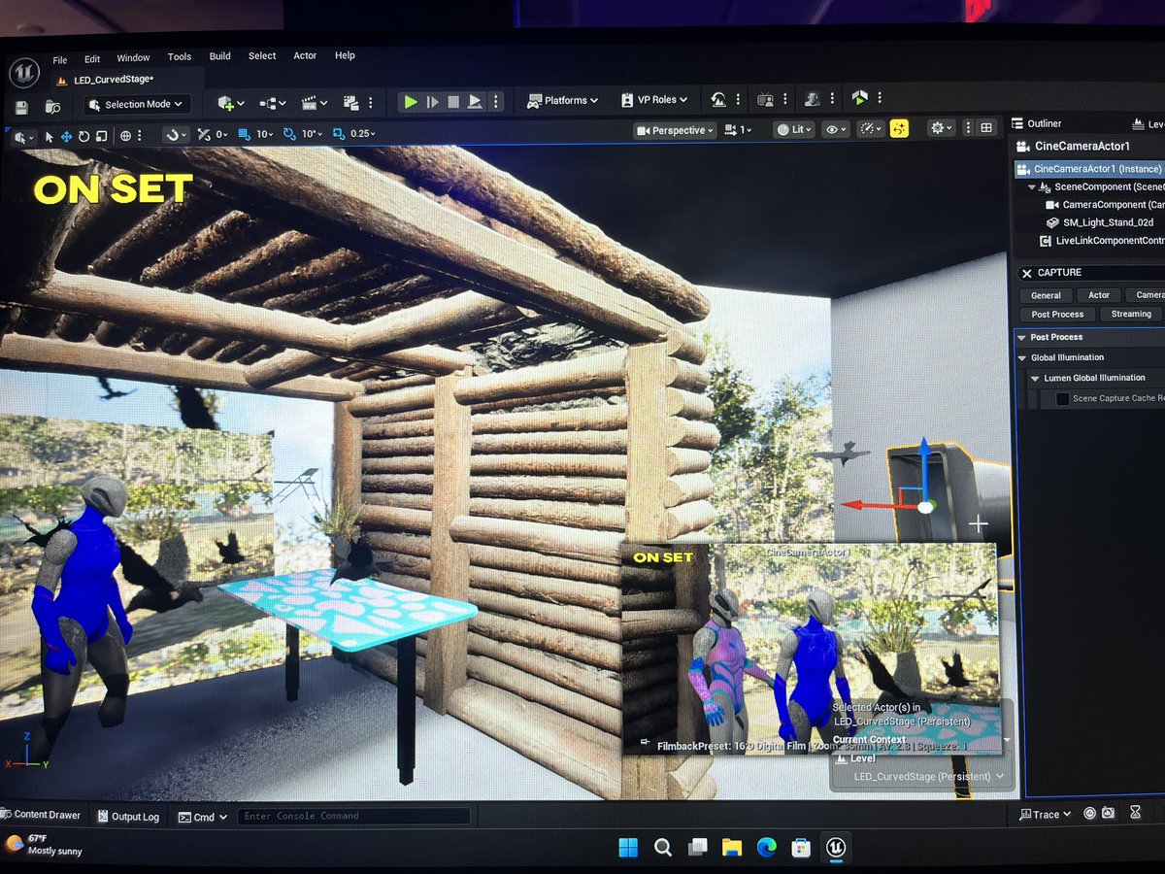The width and height of the screenshot is (1165, 874).
Task: Collapse Lumen Global Illumination section
Action: click(x=1035, y=378)
